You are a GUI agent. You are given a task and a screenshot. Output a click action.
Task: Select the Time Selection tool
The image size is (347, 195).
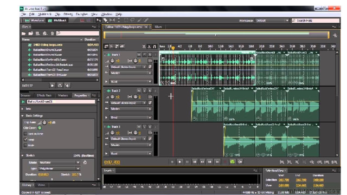tap(119, 21)
